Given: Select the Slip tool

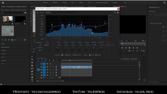Looking at the screenshot, I should [x=32, y=68].
